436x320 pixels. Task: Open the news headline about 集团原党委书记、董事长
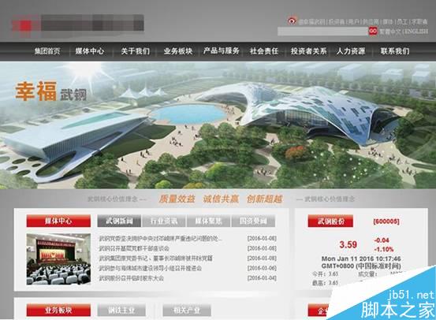[x=156, y=259]
